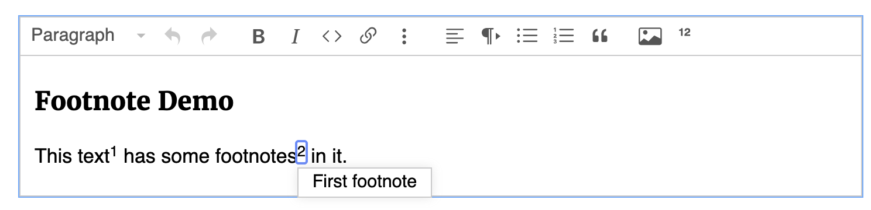The image size is (871, 210).
Task: Toggle bold formatting
Action: tap(258, 37)
